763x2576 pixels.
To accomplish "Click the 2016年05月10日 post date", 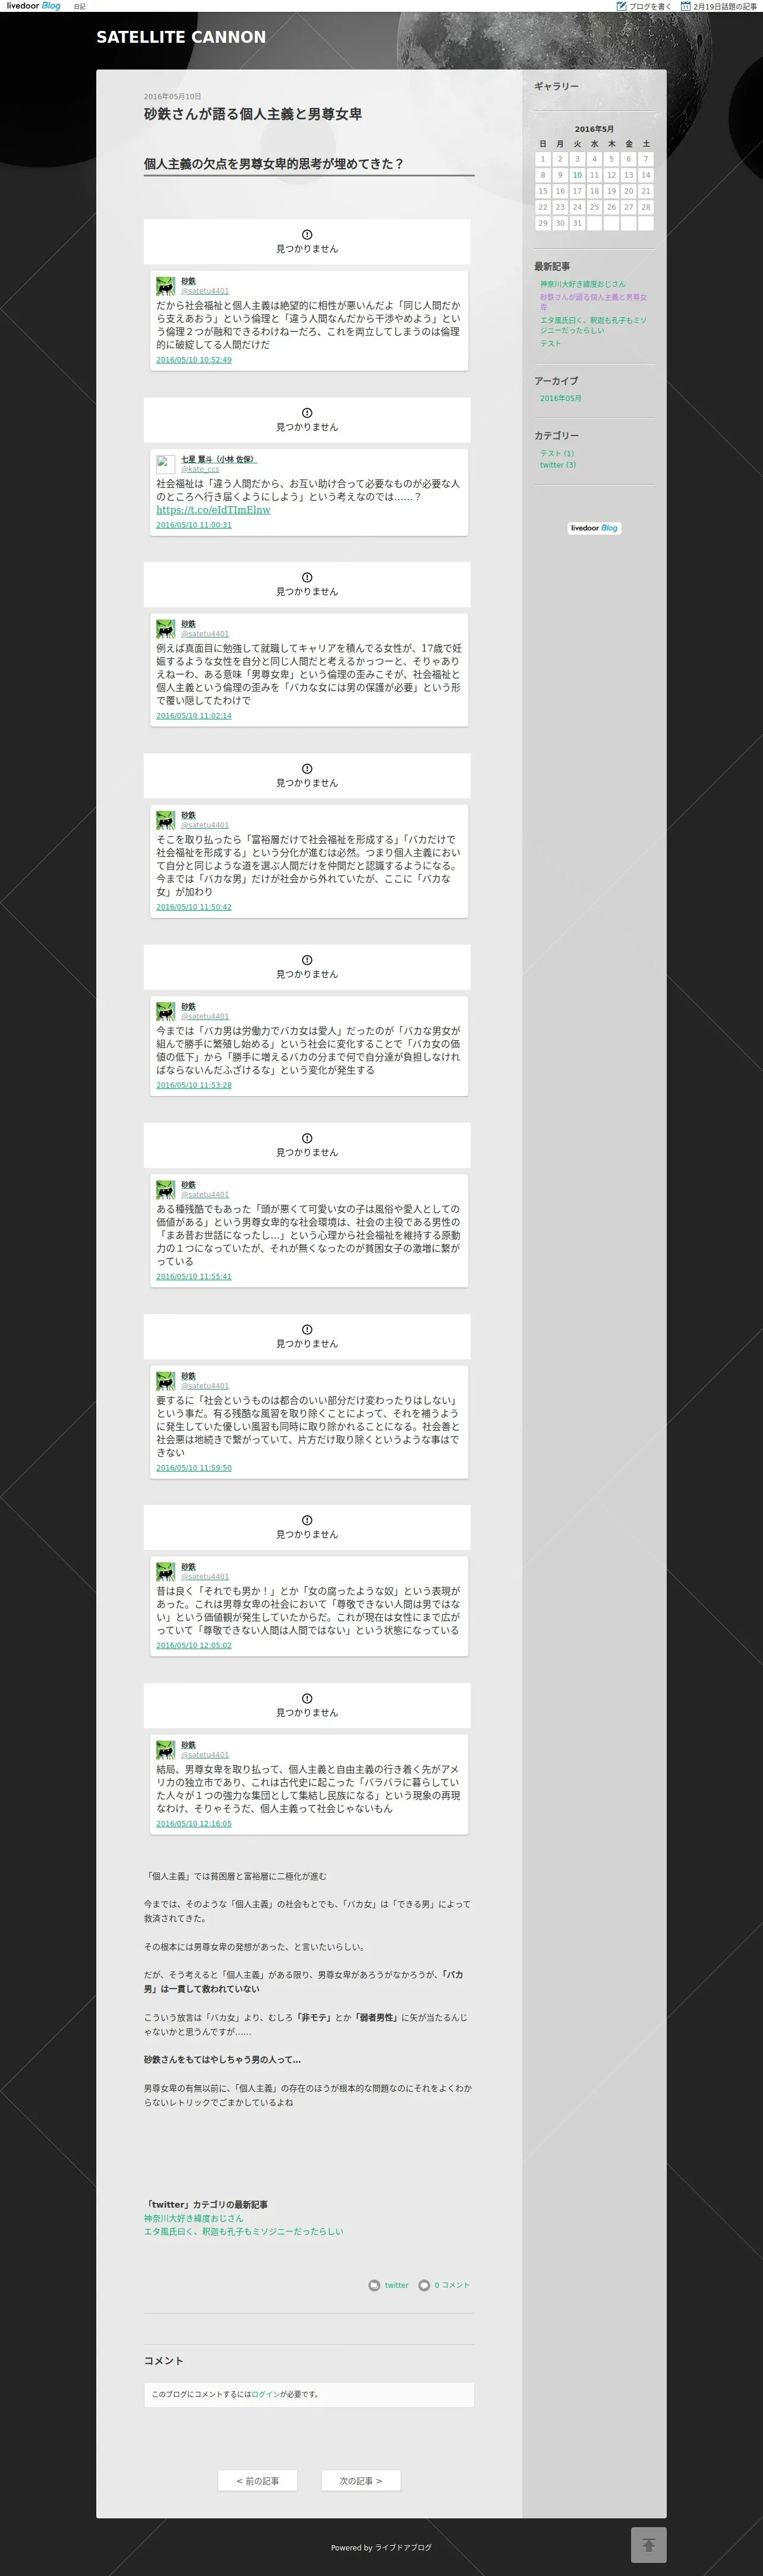I will tap(172, 97).
